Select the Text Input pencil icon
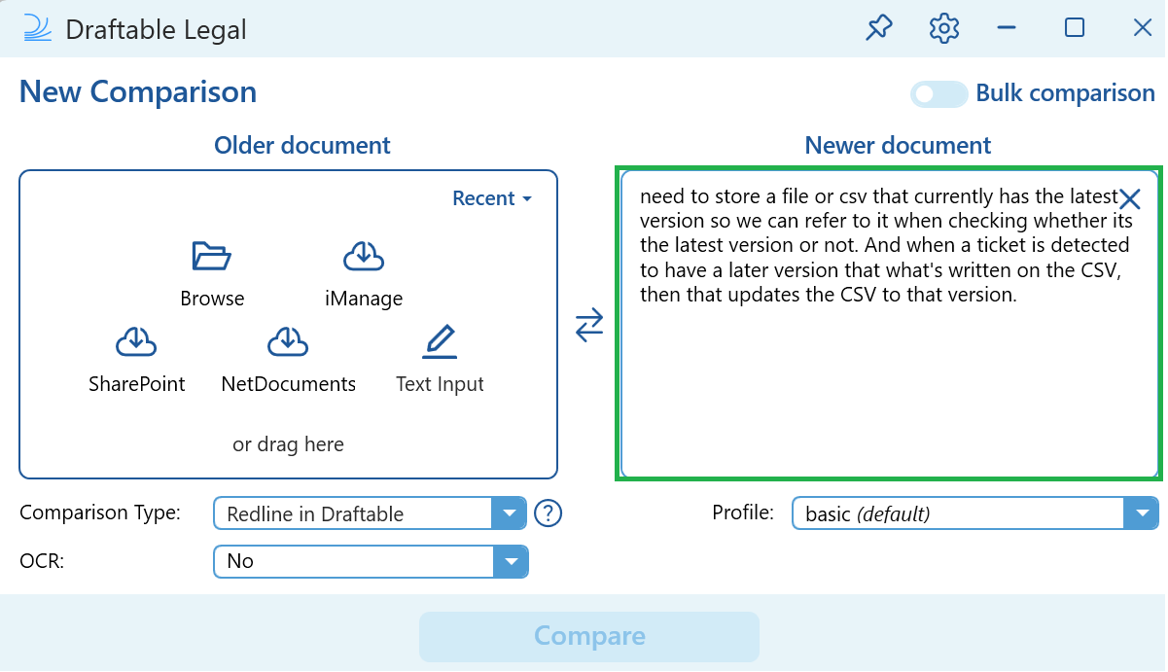Image resolution: width=1168 pixels, height=672 pixels. (440, 341)
